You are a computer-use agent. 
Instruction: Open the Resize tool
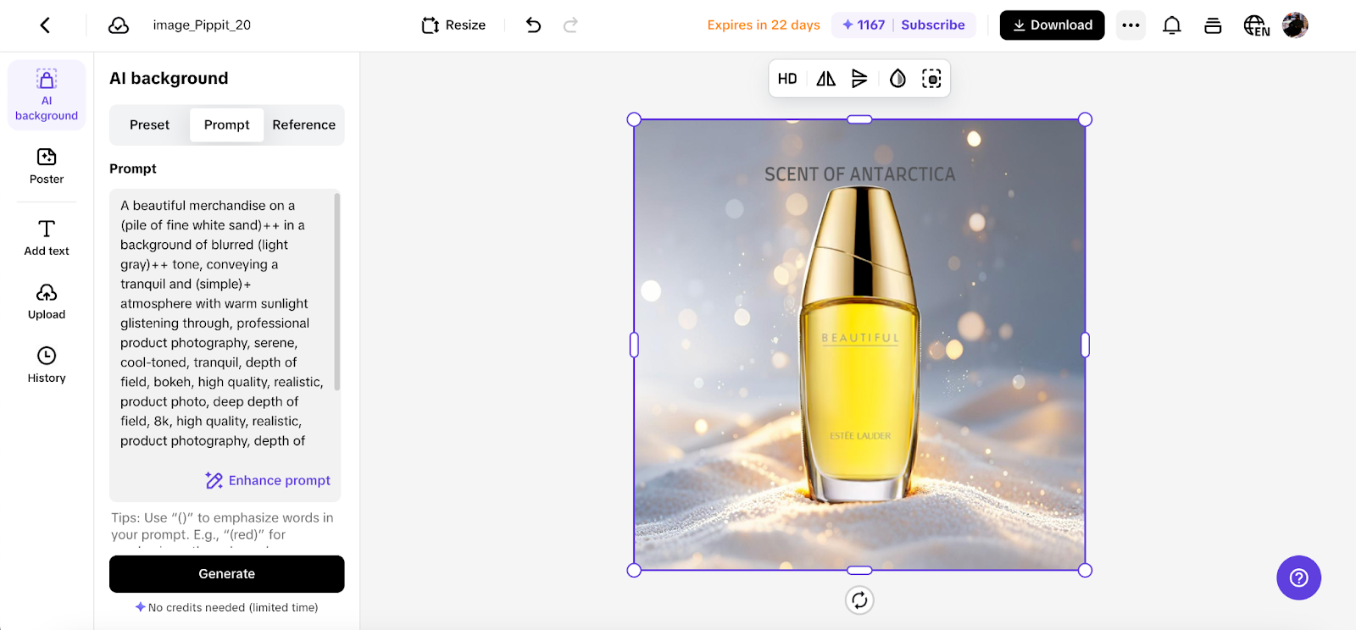click(453, 25)
